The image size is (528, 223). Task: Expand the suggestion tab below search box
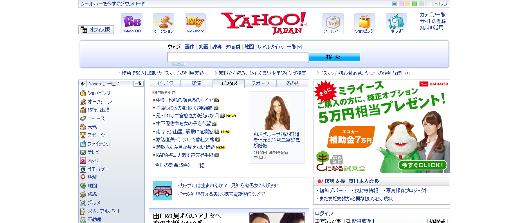pos(178,64)
